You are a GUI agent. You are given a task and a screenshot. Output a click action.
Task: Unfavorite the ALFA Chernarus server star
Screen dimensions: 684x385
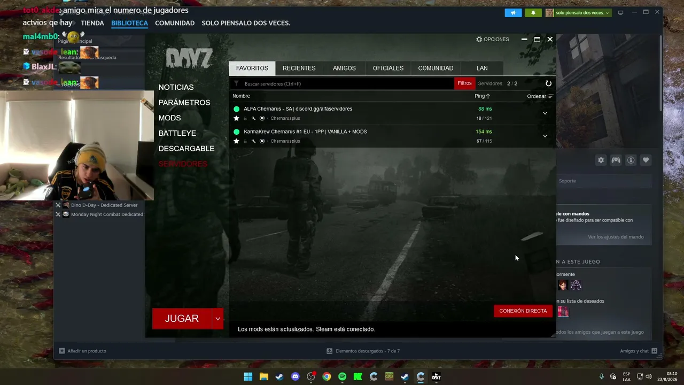[x=236, y=118]
